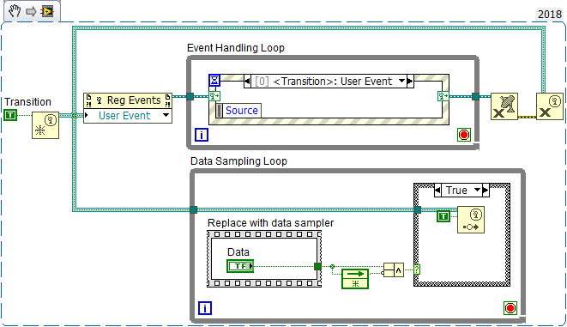Click the feedback node

355,279
